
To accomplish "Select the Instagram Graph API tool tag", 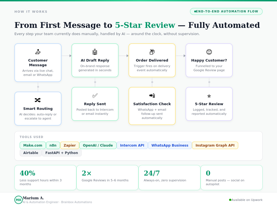I will 215,145.
